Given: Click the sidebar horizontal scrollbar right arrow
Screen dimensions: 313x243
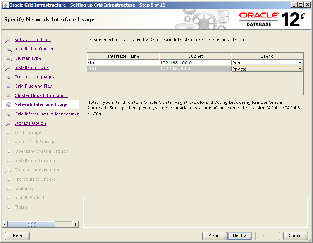Looking at the screenshot, I should pos(76,224).
